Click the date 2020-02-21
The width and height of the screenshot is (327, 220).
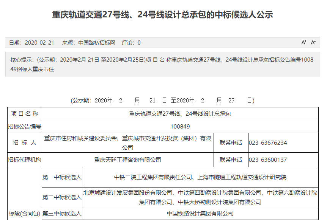(x=39, y=43)
